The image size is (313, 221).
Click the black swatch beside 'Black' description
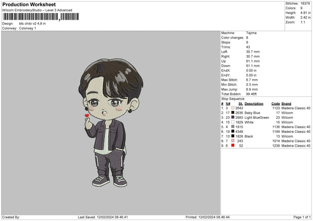coord(233,136)
